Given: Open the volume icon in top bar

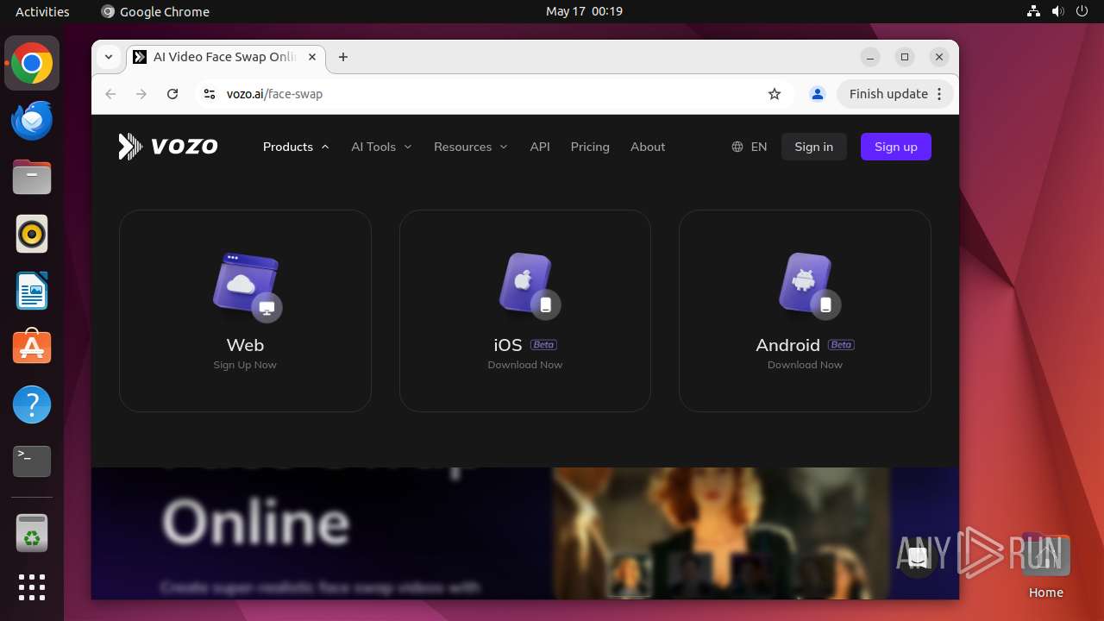Looking at the screenshot, I should tap(1057, 11).
